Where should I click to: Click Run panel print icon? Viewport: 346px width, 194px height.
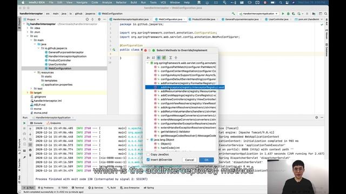30,150
